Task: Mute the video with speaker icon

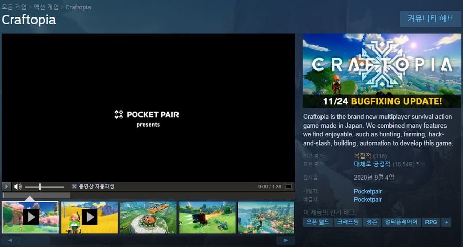Action: click(17, 187)
